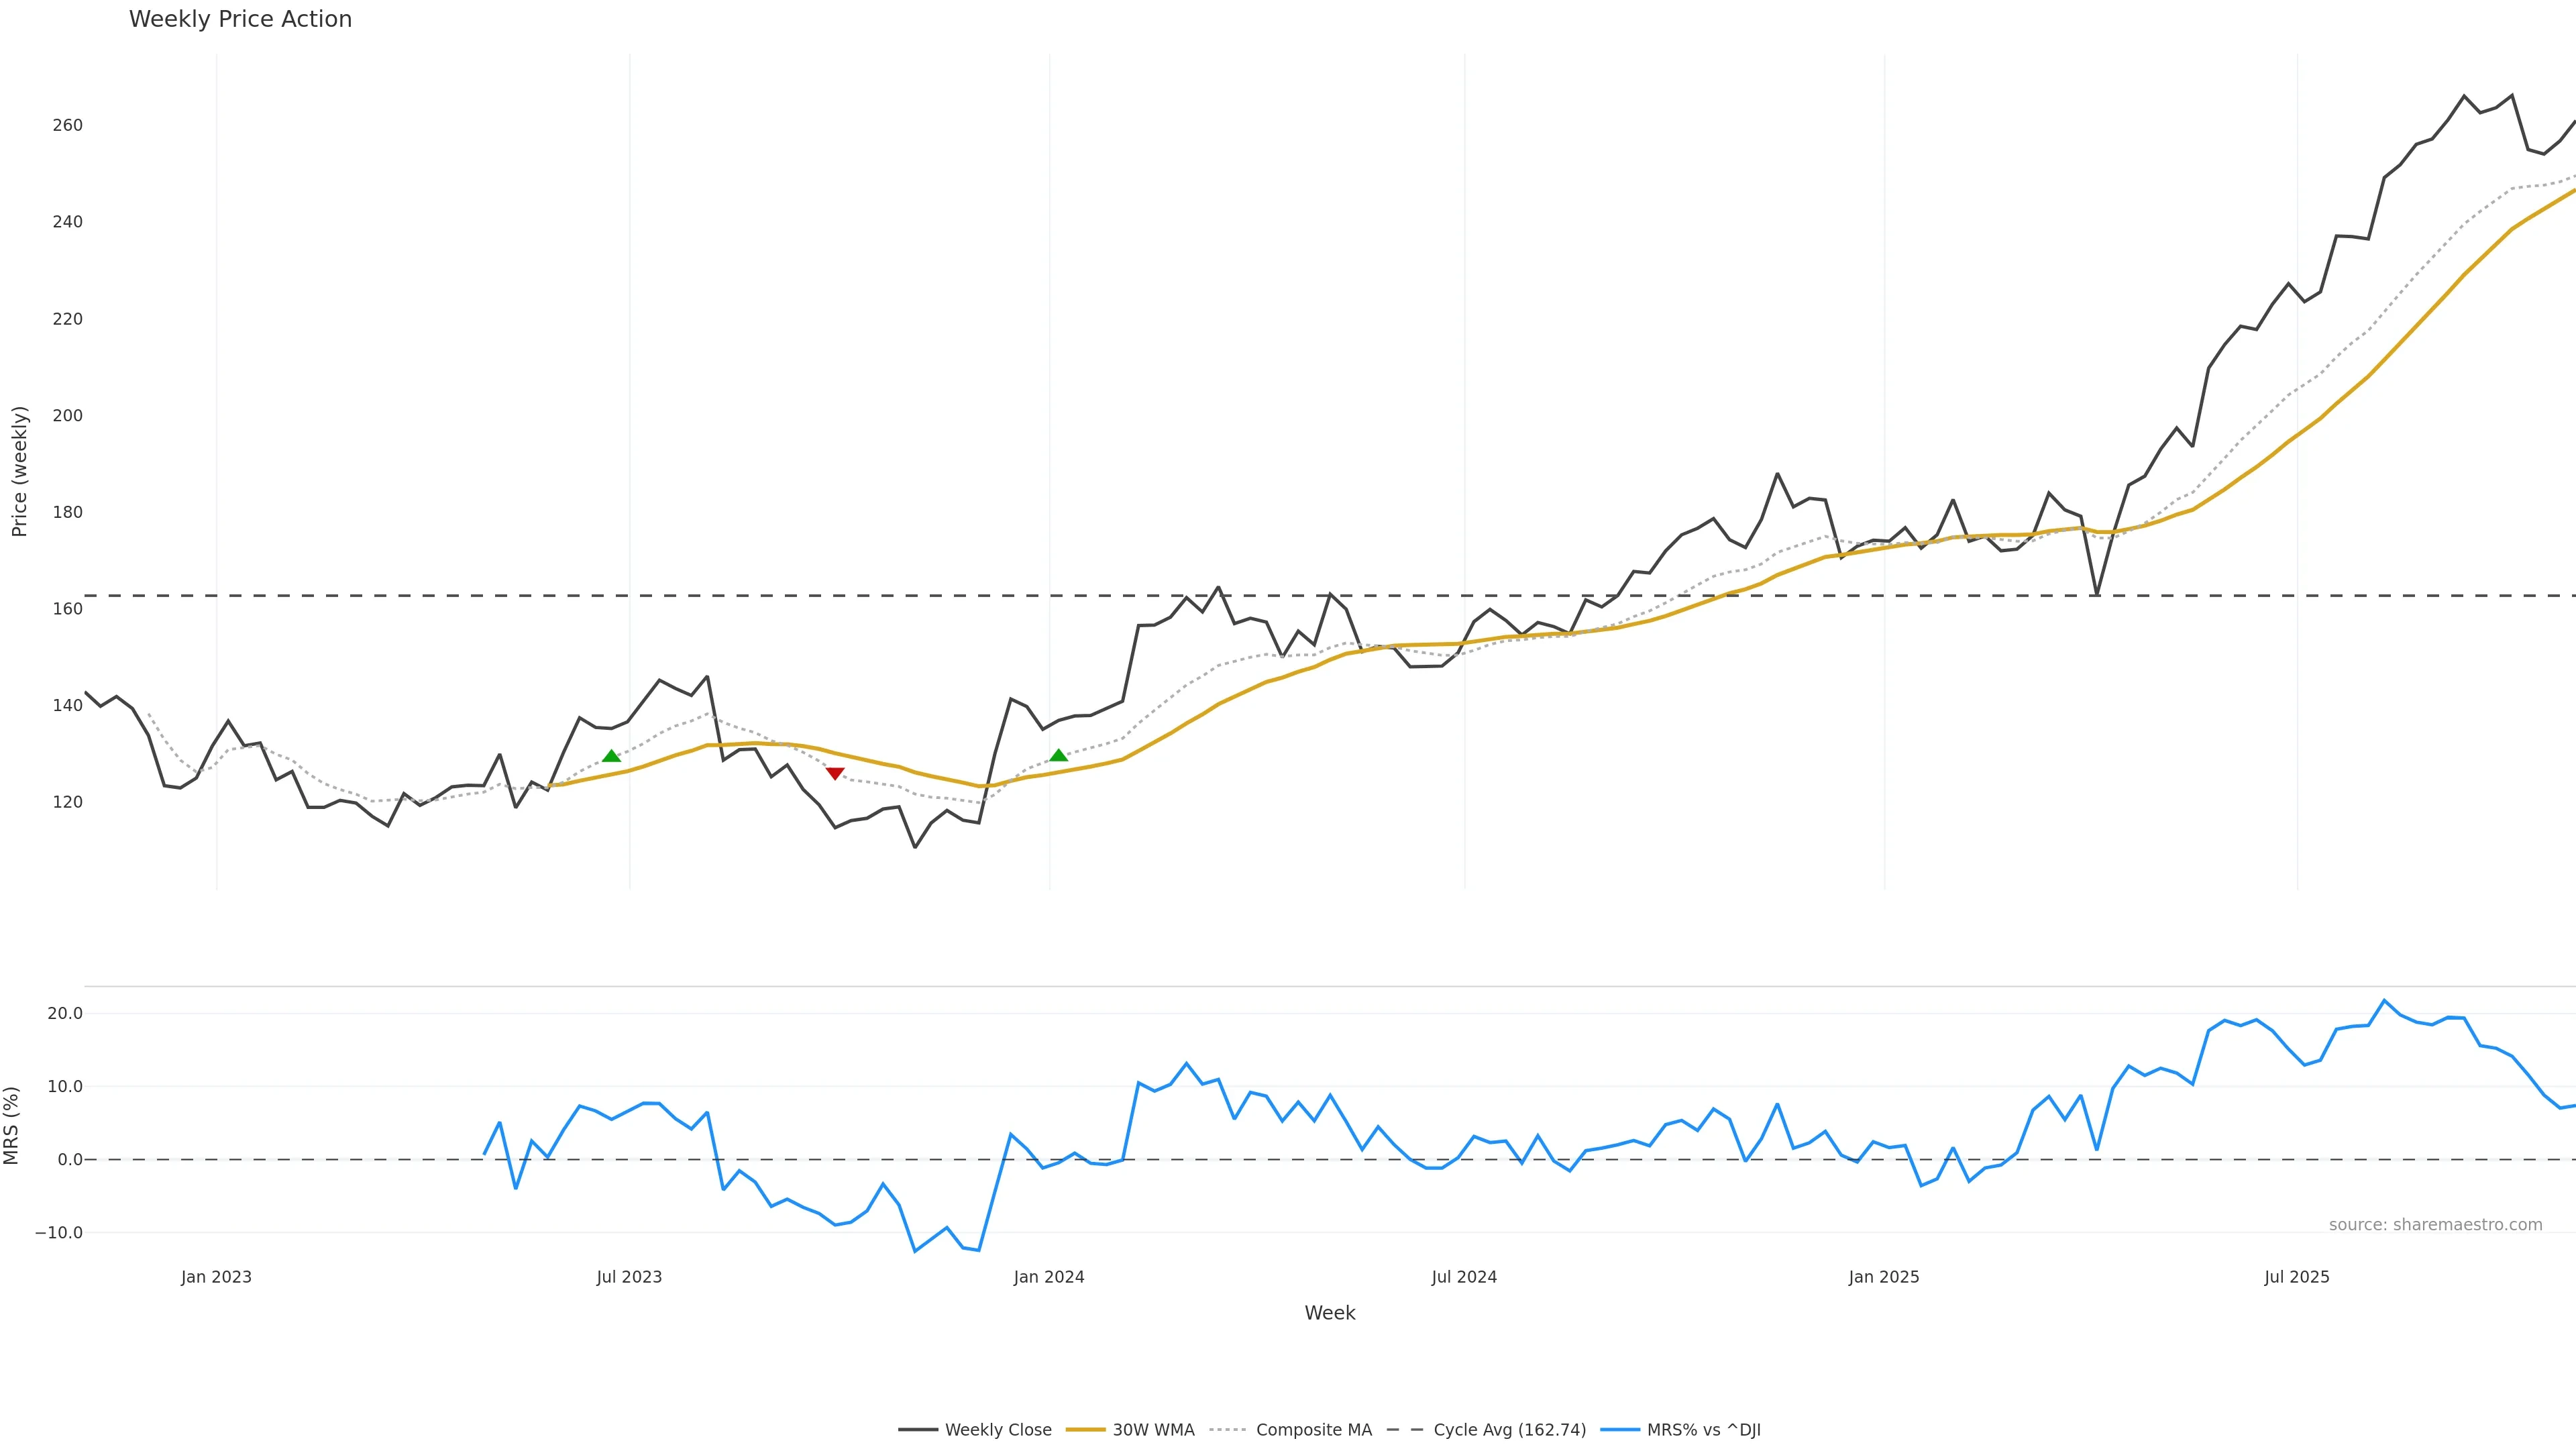Select the Jul 2025 x-axis label

pyautogui.click(x=2297, y=1277)
